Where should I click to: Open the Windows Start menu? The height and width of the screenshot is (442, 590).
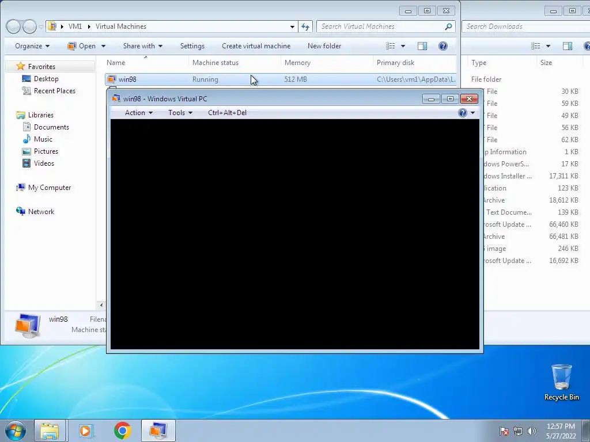(x=16, y=430)
